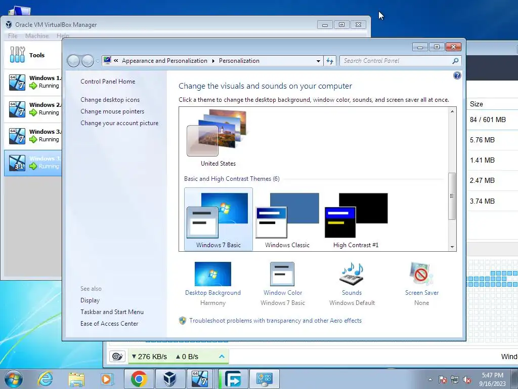Open the Windows Start button

pos(14,379)
